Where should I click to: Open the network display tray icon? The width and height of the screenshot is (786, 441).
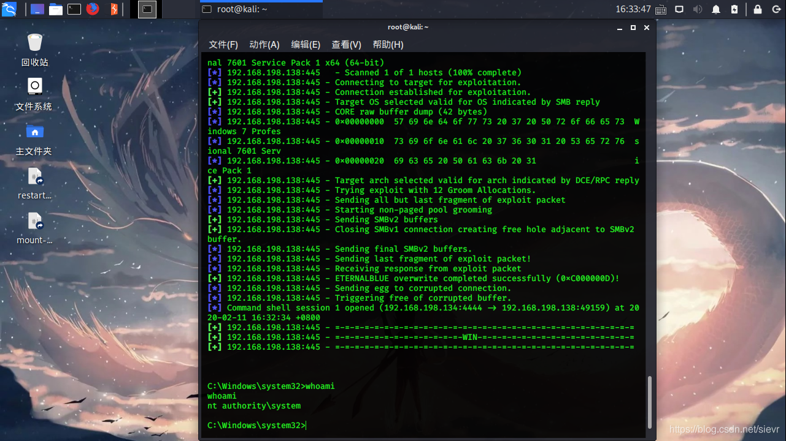(x=679, y=9)
